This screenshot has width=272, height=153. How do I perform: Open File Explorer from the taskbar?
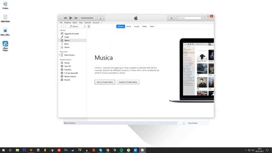click(17, 150)
